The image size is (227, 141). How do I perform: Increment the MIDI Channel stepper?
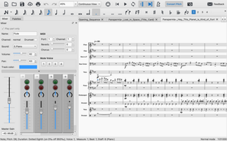point(73,38)
